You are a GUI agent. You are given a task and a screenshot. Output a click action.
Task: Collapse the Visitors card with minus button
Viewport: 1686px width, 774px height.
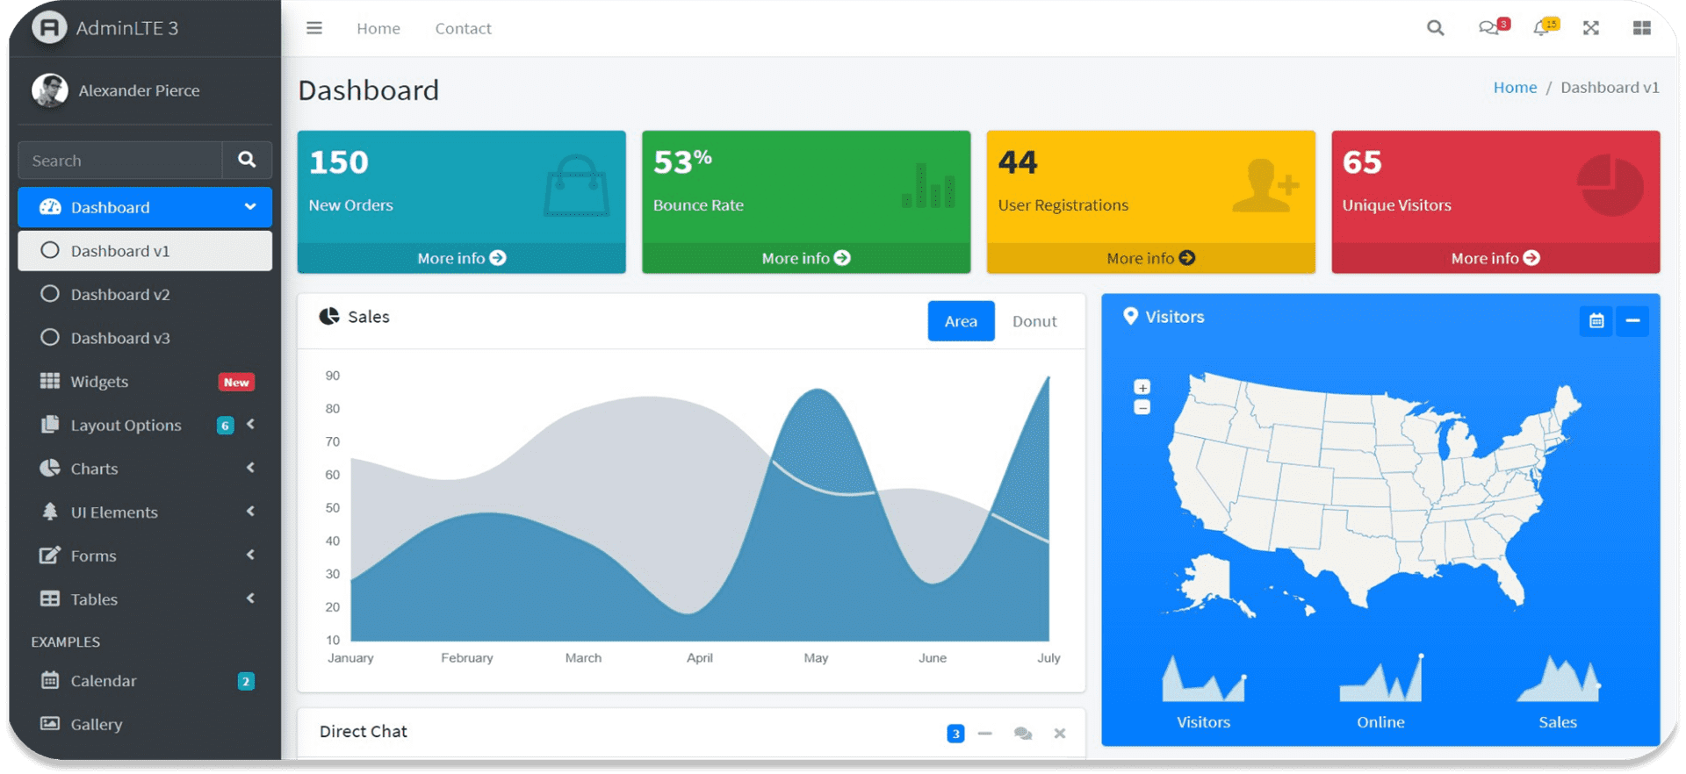1632,321
